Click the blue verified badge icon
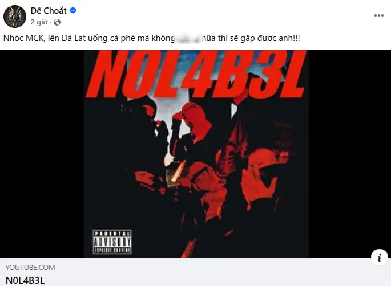This screenshot has width=391, height=286. 73,10
